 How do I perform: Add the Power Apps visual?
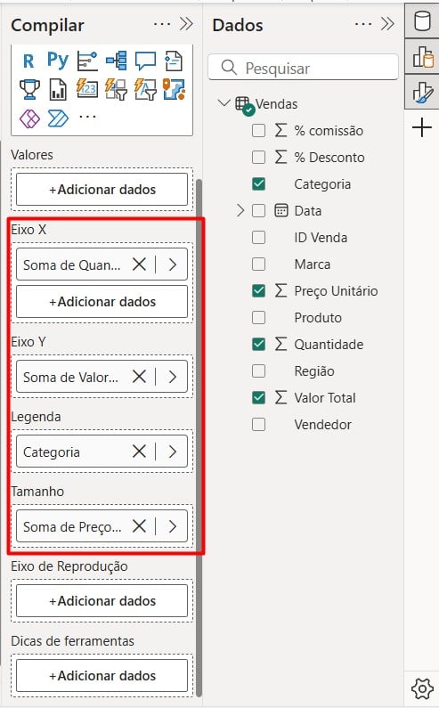click(x=29, y=118)
